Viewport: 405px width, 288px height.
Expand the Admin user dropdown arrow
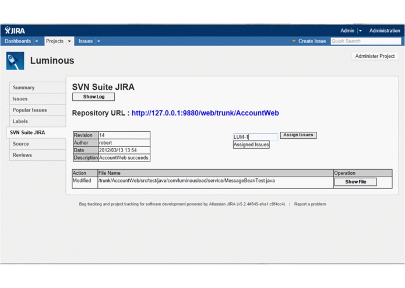[360, 31]
